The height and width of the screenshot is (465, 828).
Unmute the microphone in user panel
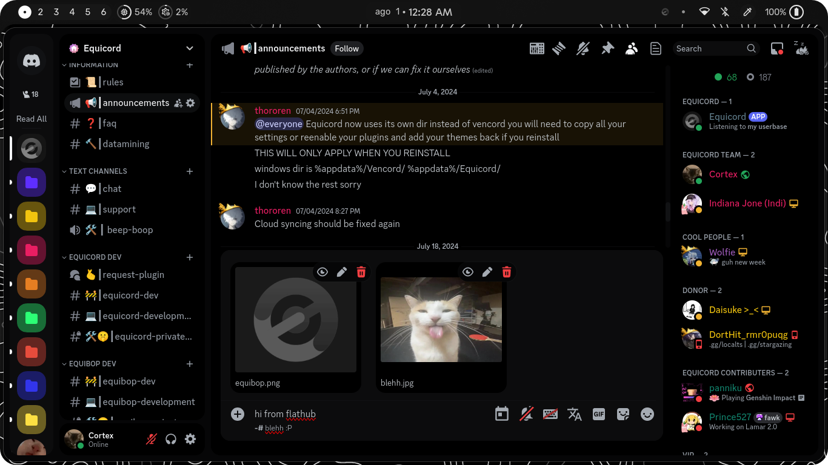click(152, 439)
